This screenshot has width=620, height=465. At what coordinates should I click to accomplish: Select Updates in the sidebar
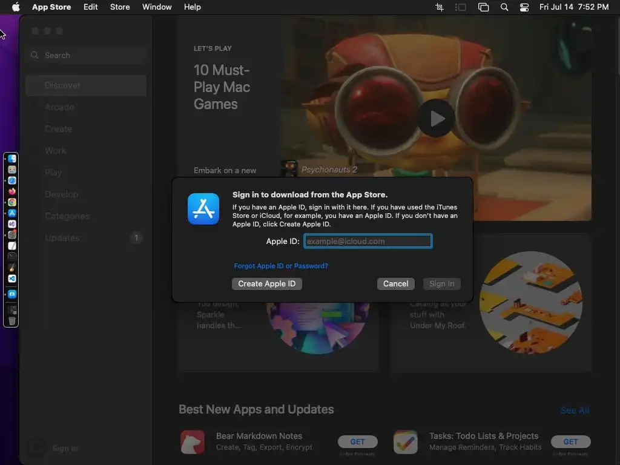pos(86,238)
